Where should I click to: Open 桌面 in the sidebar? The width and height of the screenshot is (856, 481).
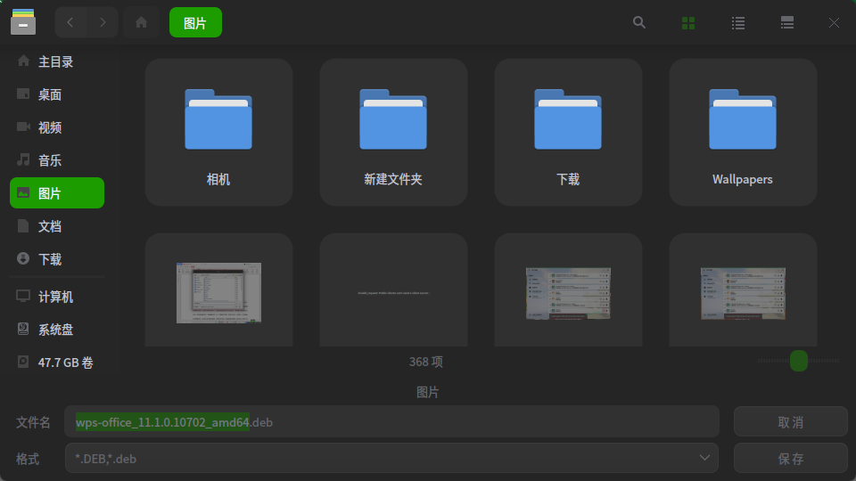click(57, 94)
